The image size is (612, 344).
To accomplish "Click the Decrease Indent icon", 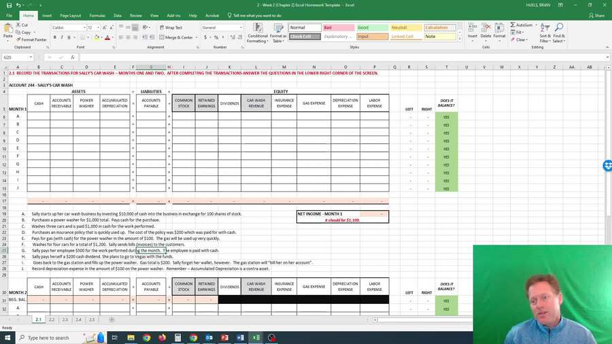I will point(144,37).
